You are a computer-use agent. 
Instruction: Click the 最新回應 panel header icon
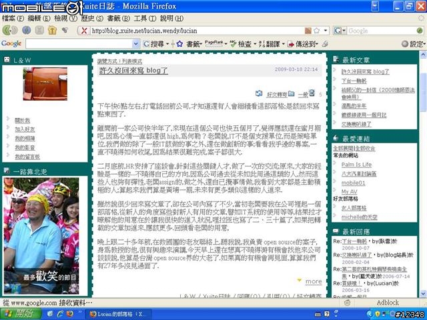click(336, 231)
